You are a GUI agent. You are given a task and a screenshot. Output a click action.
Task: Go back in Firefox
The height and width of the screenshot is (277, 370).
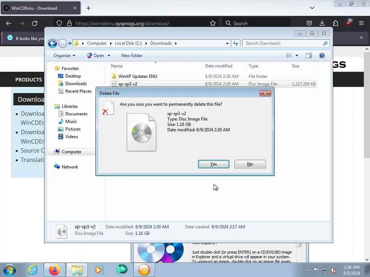9,23
